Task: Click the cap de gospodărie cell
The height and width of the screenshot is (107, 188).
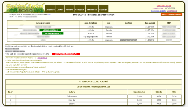Action: (x=91, y=37)
